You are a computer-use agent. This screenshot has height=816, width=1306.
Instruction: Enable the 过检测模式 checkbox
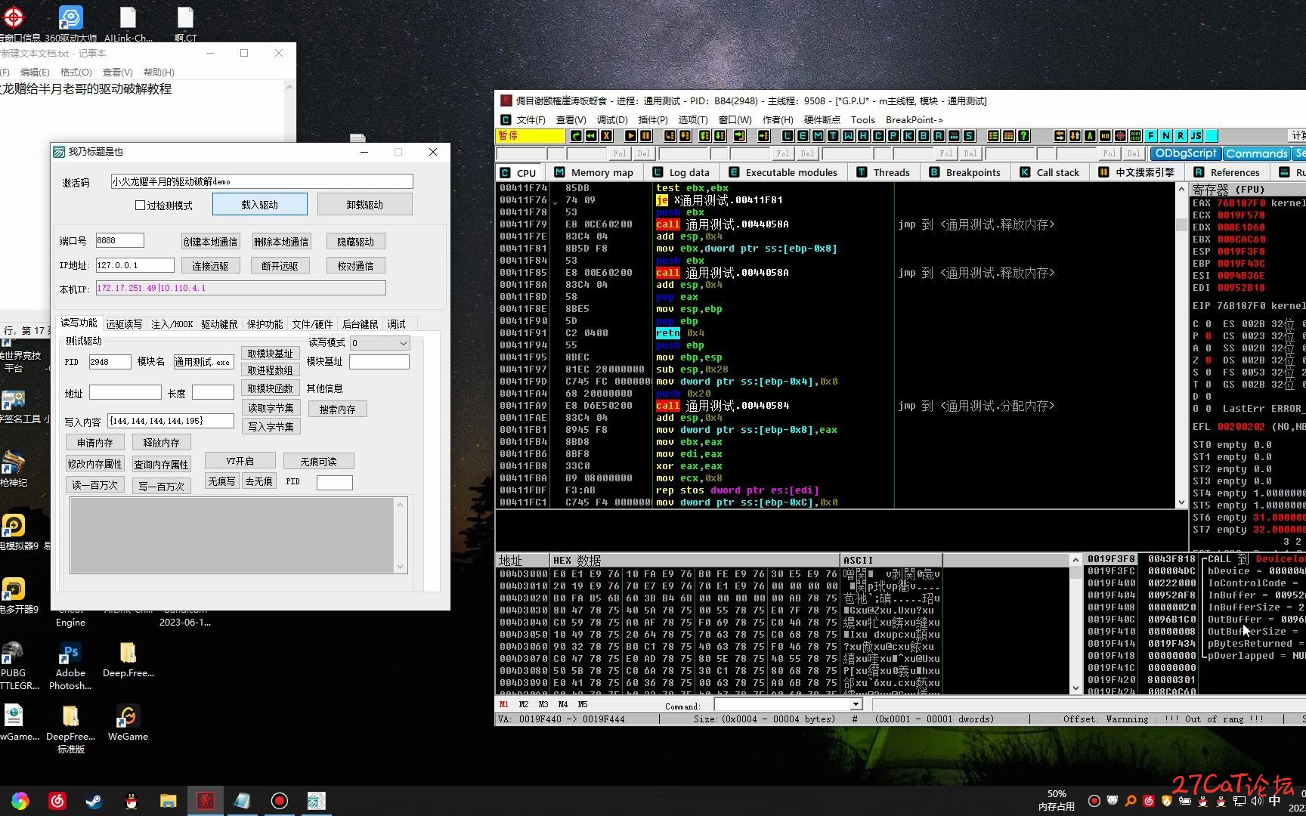tap(140, 206)
